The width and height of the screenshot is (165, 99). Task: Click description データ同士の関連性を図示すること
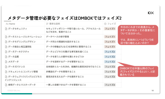click(63, 42)
